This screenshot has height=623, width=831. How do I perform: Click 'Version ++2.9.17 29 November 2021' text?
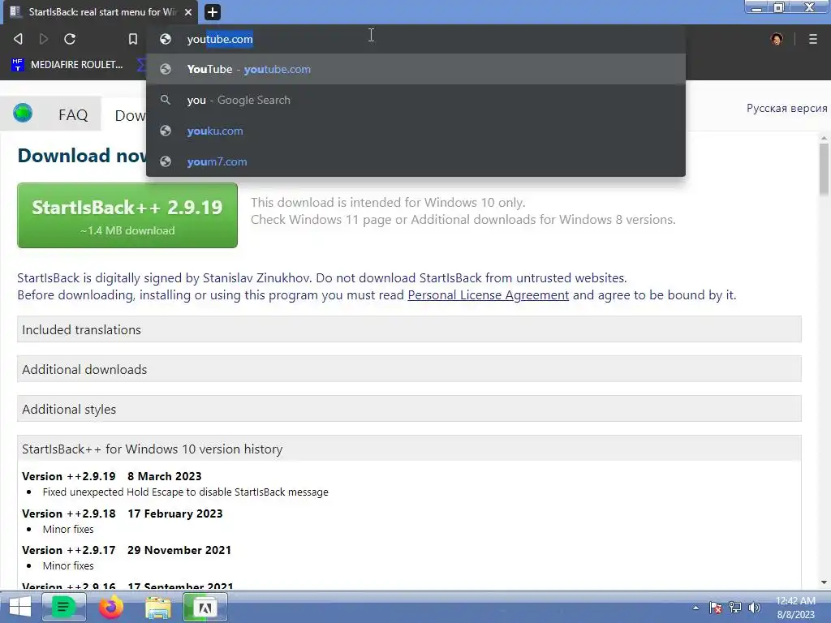pos(126,549)
